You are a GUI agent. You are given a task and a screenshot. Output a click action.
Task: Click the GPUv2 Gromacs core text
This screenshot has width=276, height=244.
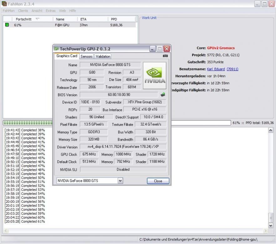tap(221, 48)
